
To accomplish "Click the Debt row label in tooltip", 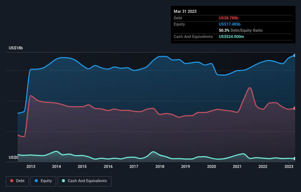I will (x=178, y=18).
